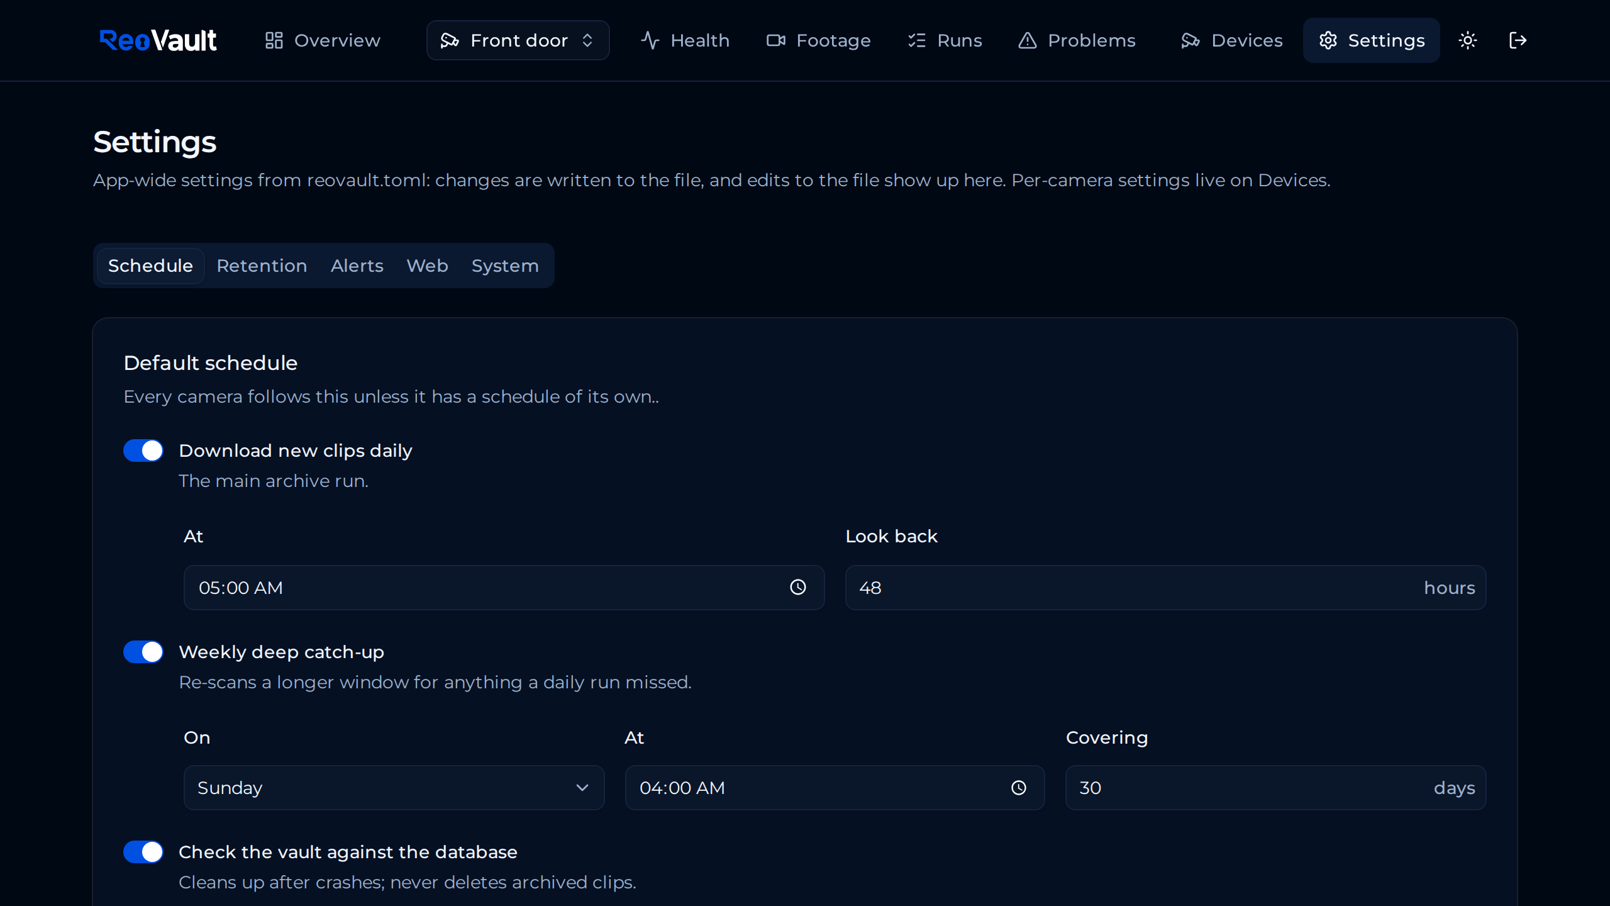
Task: Navigate to the Devices page
Action: pos(1231,40)
